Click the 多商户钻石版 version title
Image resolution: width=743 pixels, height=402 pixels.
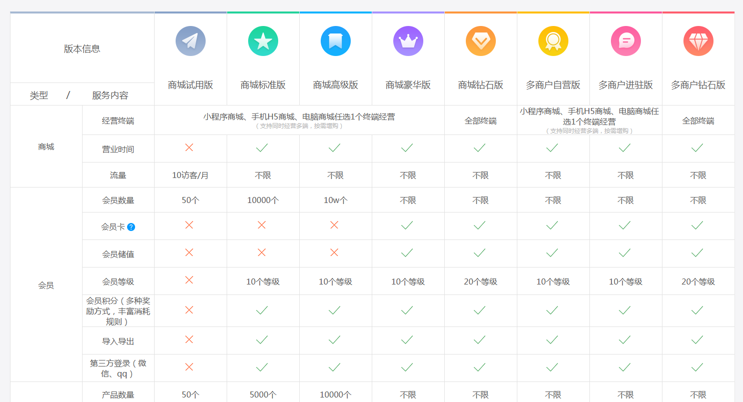pyautogui.click(x=698, y=85)
